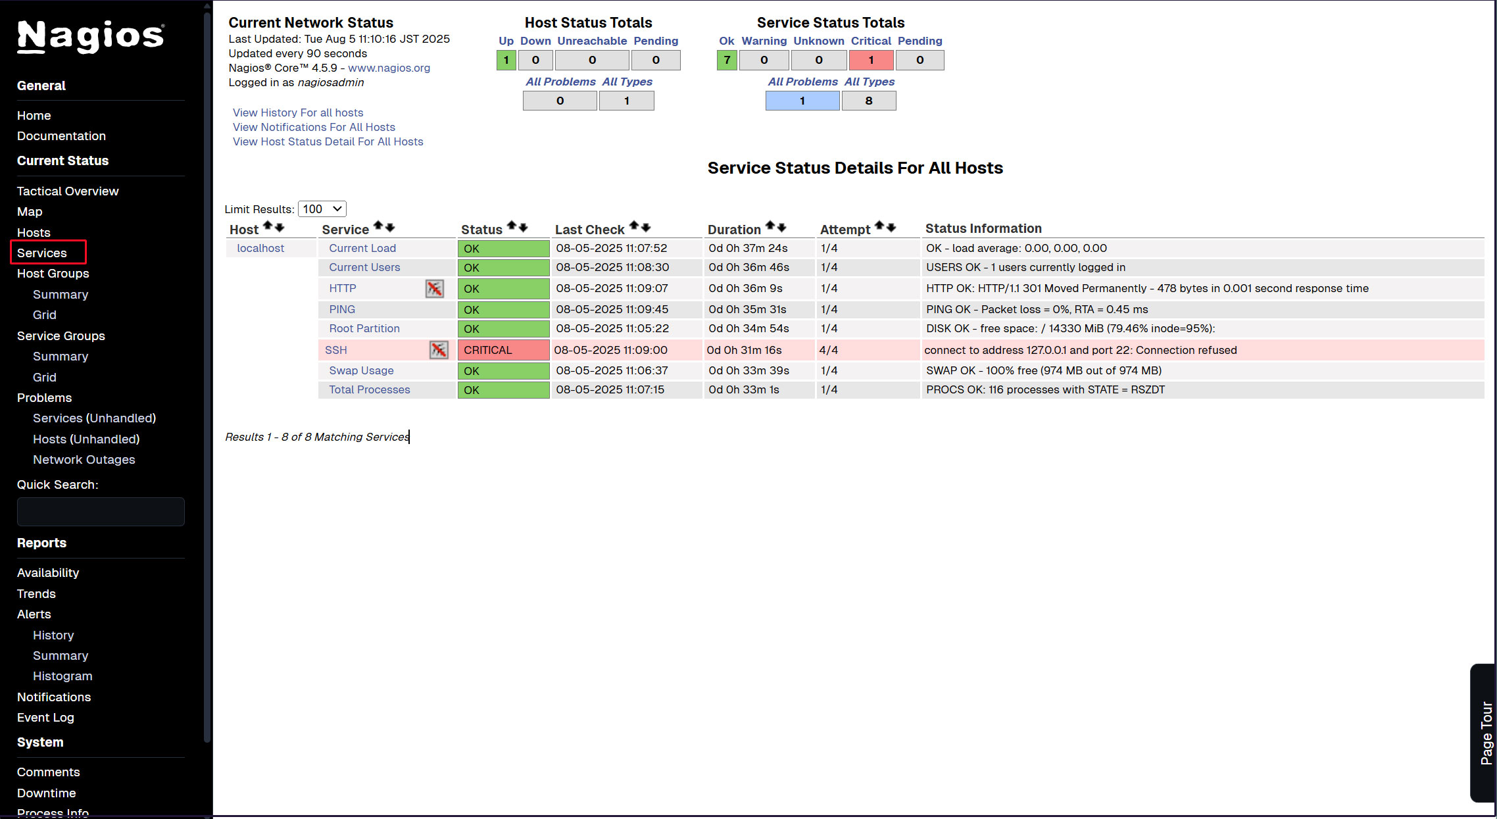Open the Current Load service
The height and width of the screenshot is (819, 1497).
tap(362, 248)
